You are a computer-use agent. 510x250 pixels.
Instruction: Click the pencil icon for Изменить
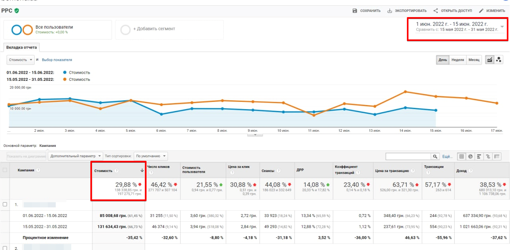click(481, 11)
